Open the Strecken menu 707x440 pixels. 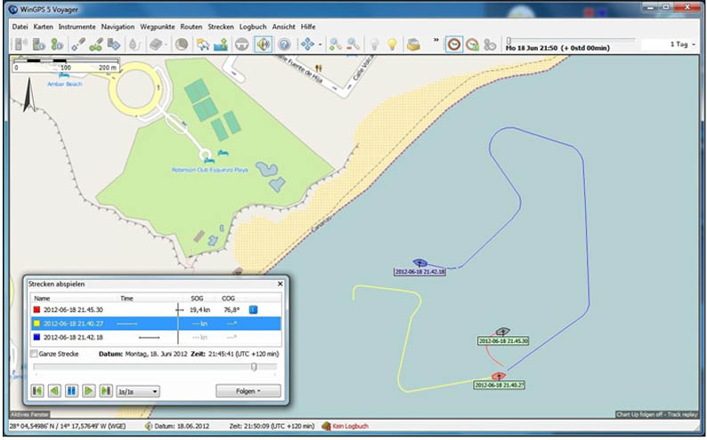(x=221, y=27)
